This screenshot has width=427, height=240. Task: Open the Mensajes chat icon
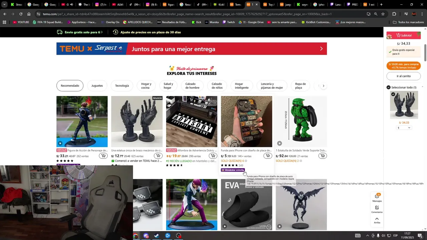[377, 198]
